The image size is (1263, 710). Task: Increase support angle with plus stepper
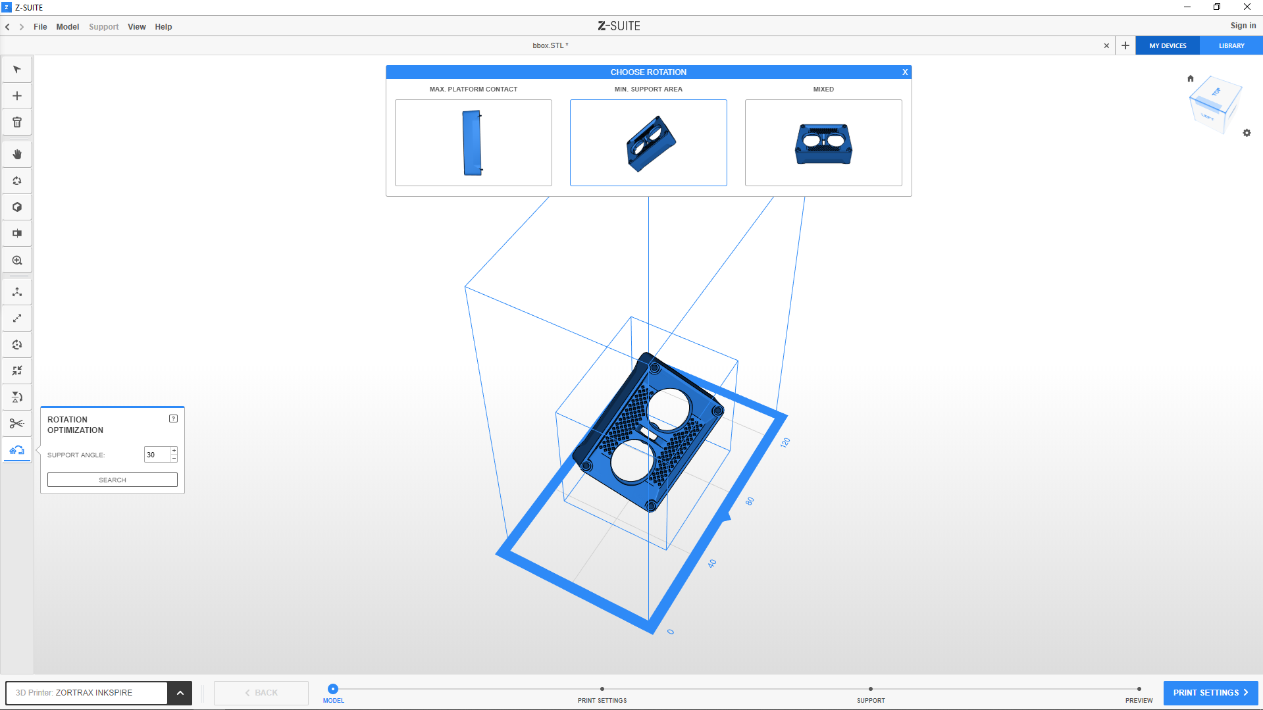(x=174, y=451)
